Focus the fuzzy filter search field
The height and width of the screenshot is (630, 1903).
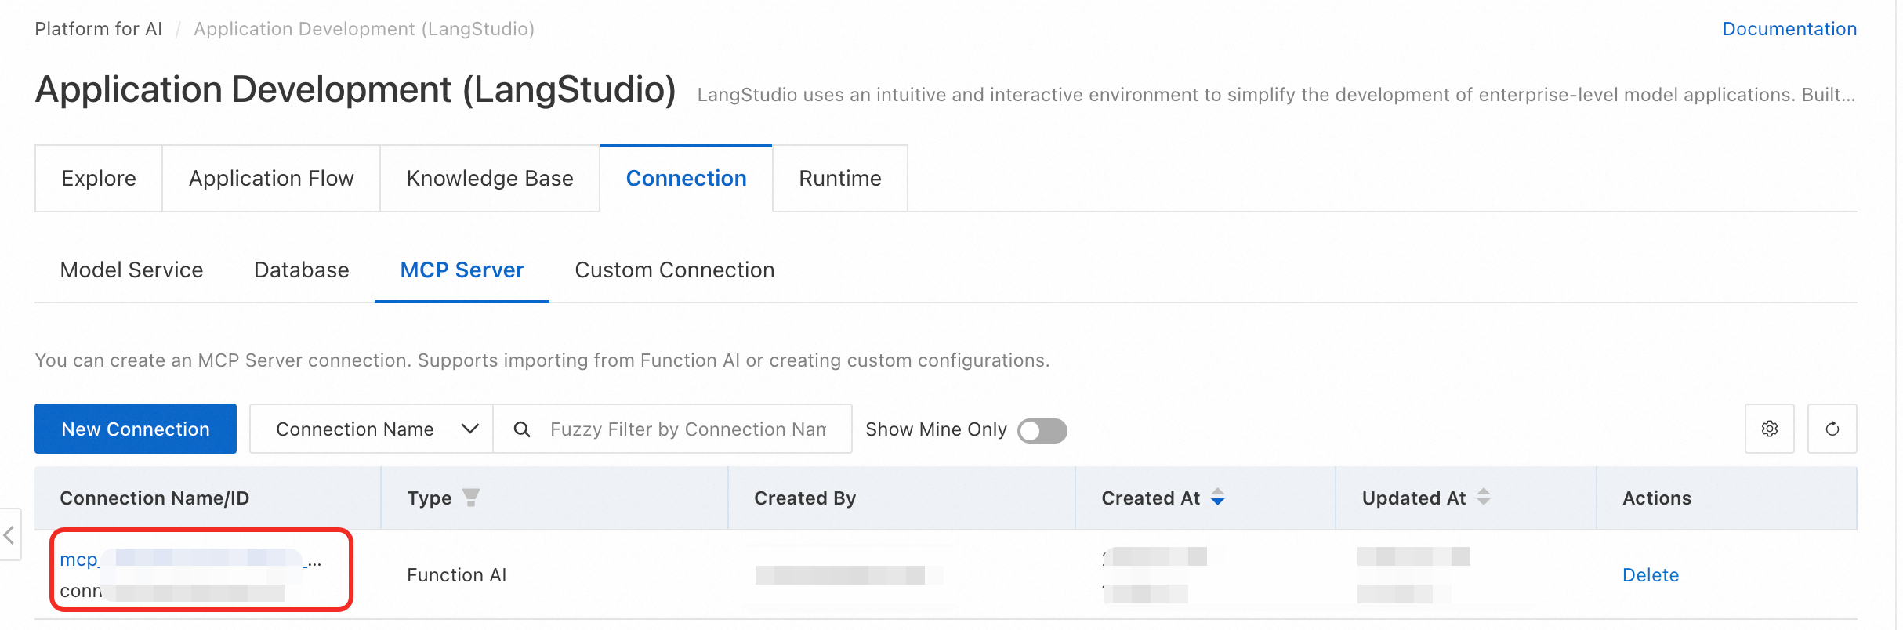click(x=688, y=429)
